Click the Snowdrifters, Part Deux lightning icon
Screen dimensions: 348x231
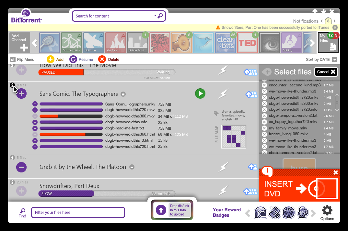[223, 191]
